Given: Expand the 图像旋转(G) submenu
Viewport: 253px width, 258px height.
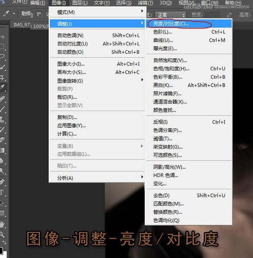Looking at the screenshot, I should click(142, 80).
